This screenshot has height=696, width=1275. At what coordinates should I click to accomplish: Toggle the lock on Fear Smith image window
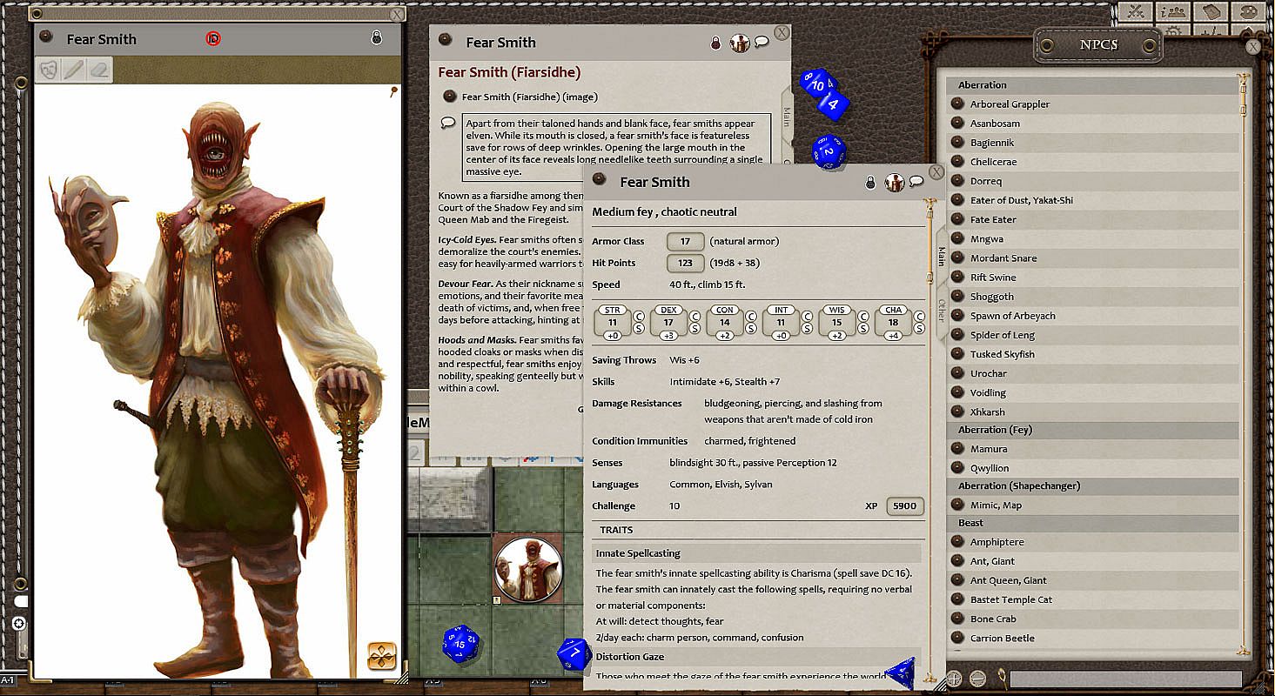click(376, 37)
